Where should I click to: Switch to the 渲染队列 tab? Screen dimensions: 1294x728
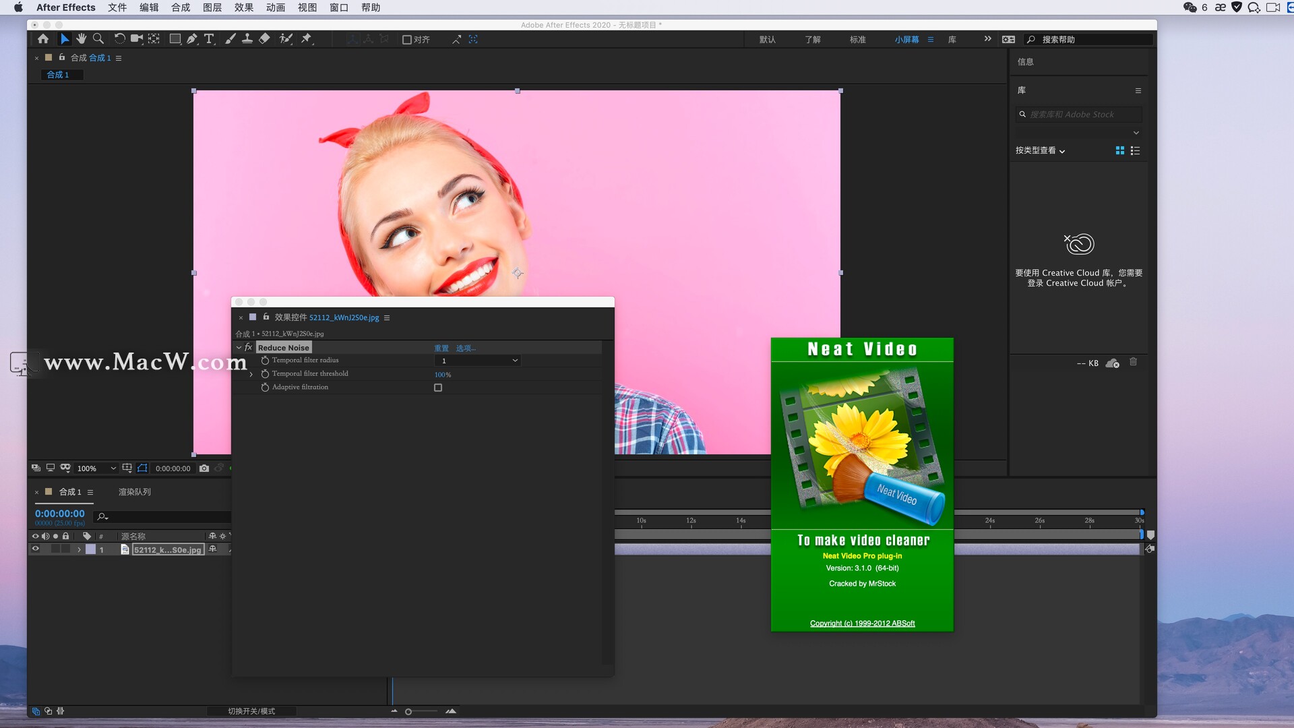135,492
